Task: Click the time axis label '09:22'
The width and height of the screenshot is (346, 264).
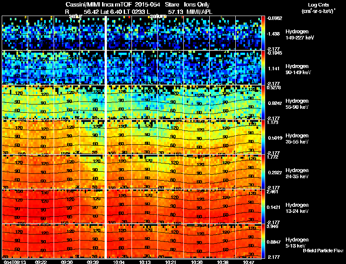Action: tap(41, 262)
